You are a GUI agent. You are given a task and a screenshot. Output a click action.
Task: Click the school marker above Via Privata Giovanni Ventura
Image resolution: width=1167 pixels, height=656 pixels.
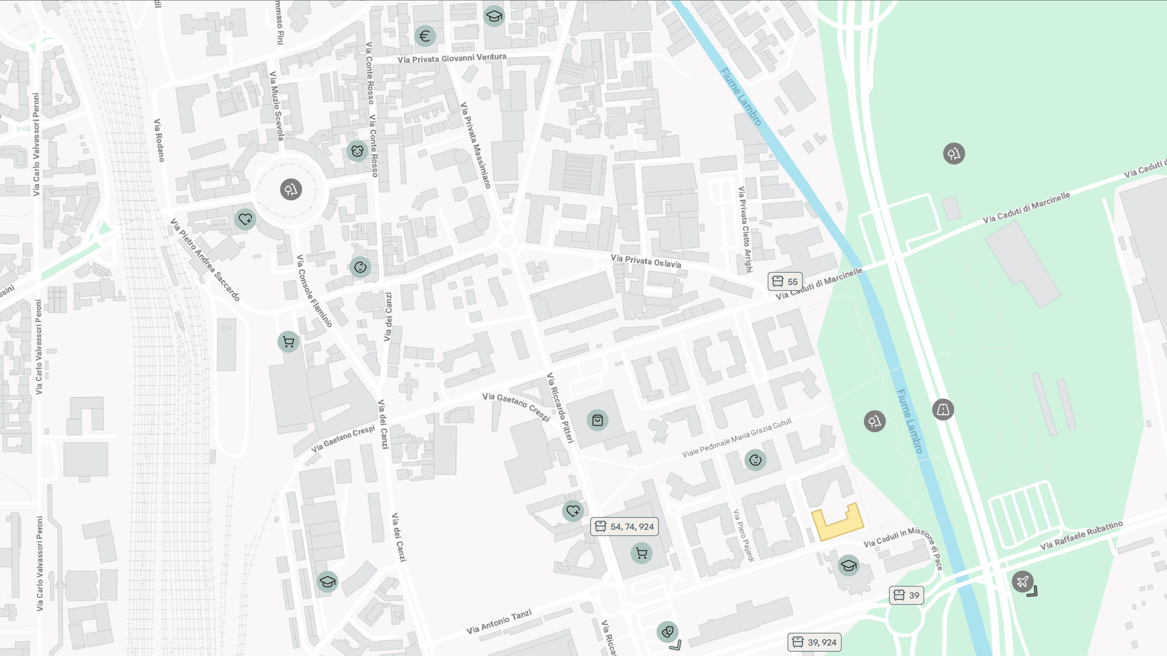pyautogui.click(x=494, y=16)
